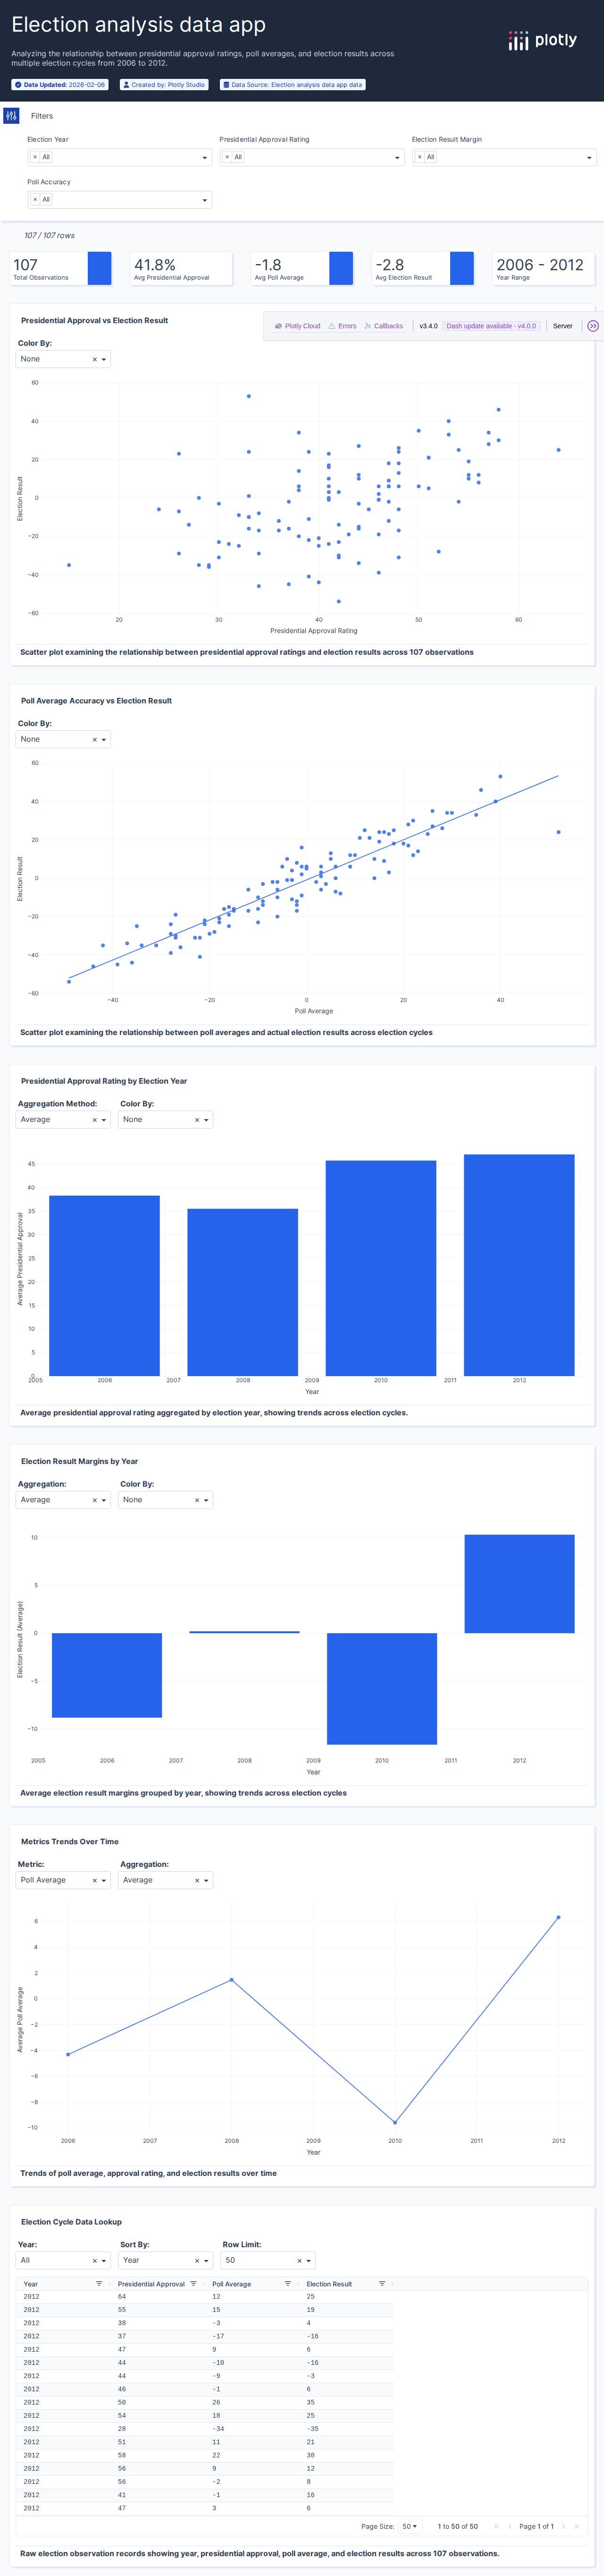Expand Color By dropdown for Poll Average Accuracy

(x=104, y=740)
